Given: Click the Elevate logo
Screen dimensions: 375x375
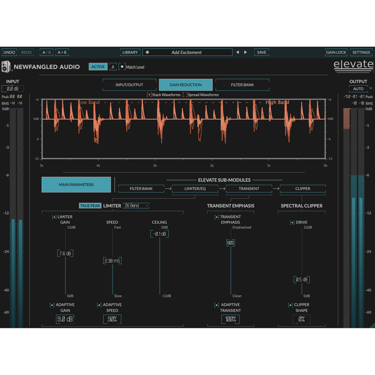Looking at the screenshot, I should click(x=353, y=65).
